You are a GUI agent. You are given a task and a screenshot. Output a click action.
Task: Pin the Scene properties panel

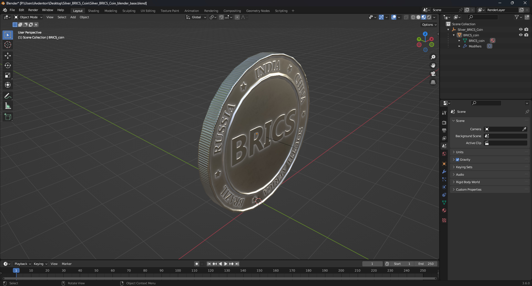pyautogui.click(x=527, y=112)
